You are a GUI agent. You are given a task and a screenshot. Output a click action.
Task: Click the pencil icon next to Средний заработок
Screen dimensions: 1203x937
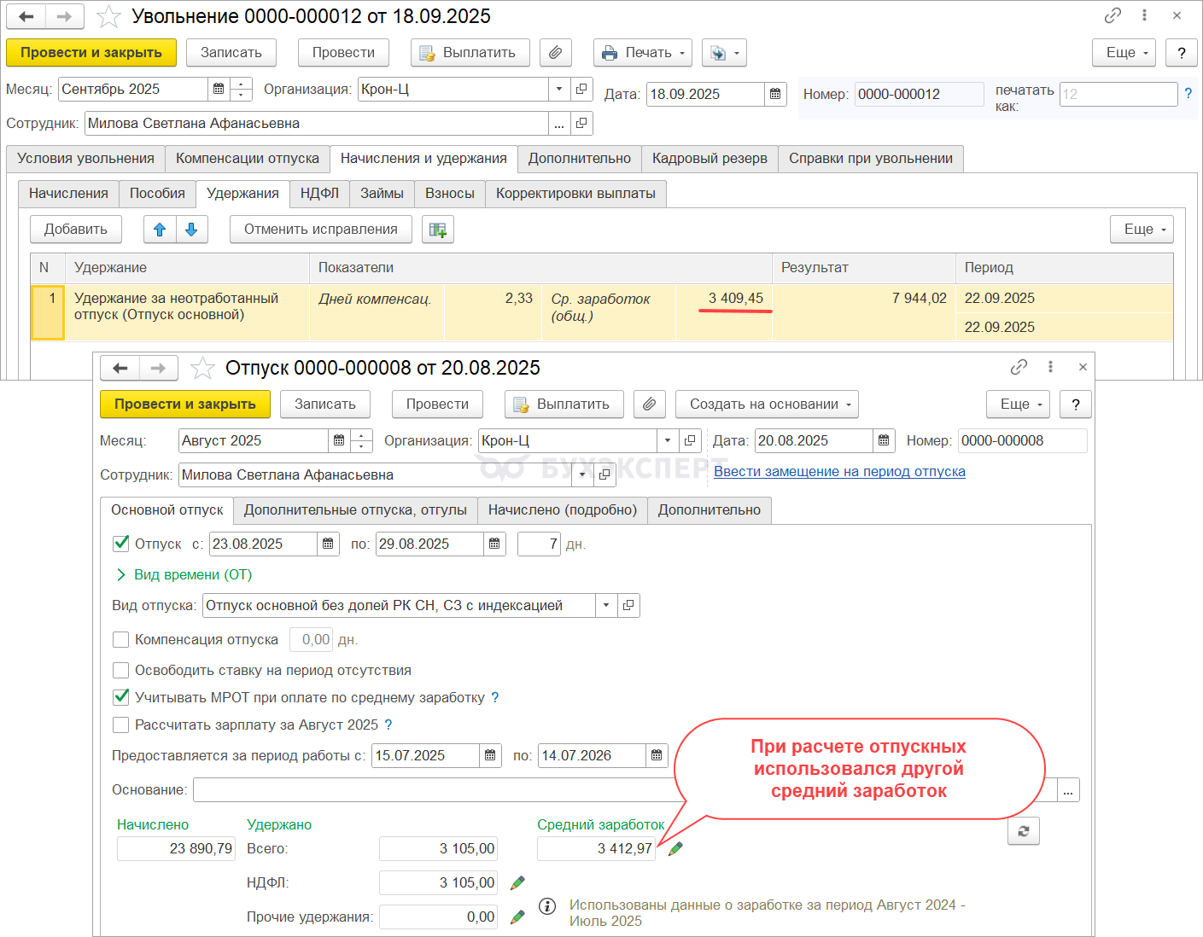tap(675, 848)
